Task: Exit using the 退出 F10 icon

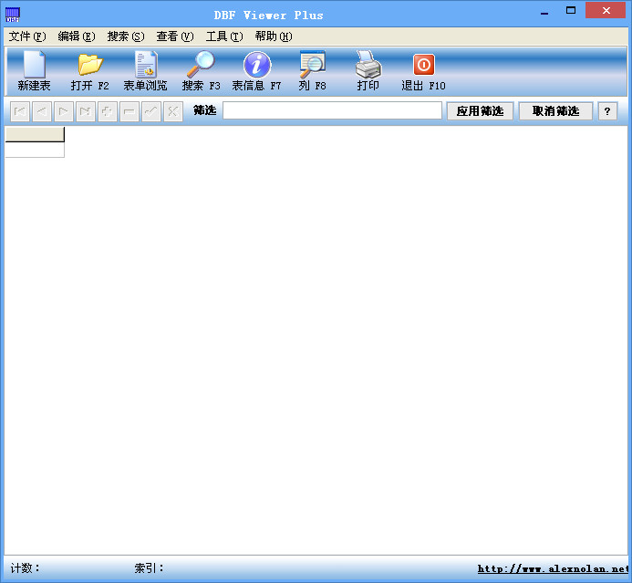Action: click(x=424, y=65)
